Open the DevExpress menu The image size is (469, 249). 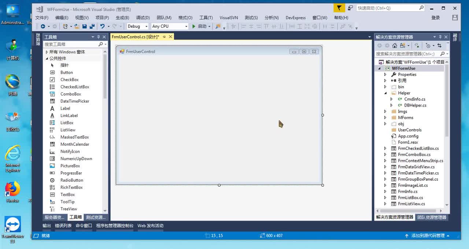(296, 18)
